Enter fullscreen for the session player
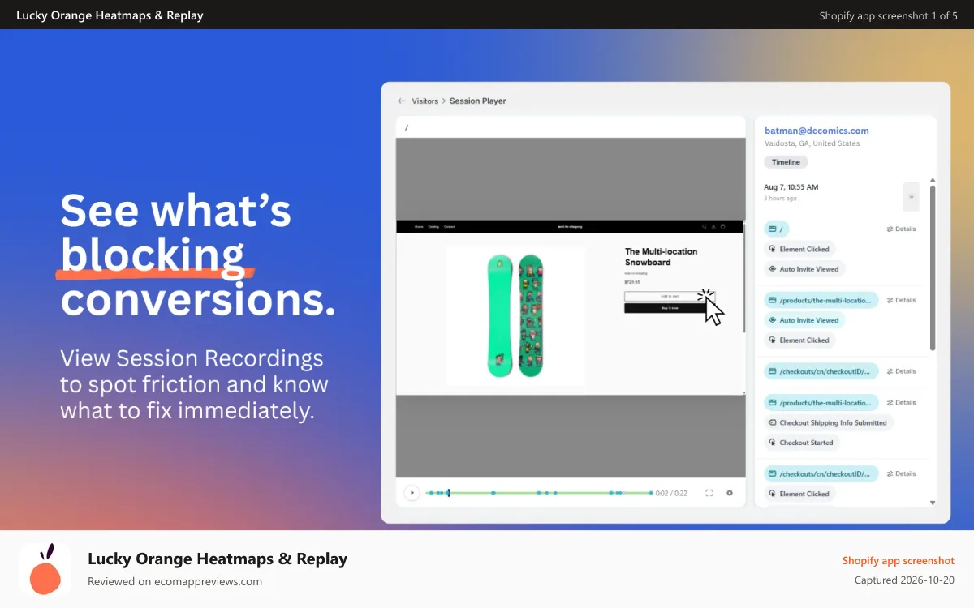Viewport: 974px width, 608px height. (709, 493)
